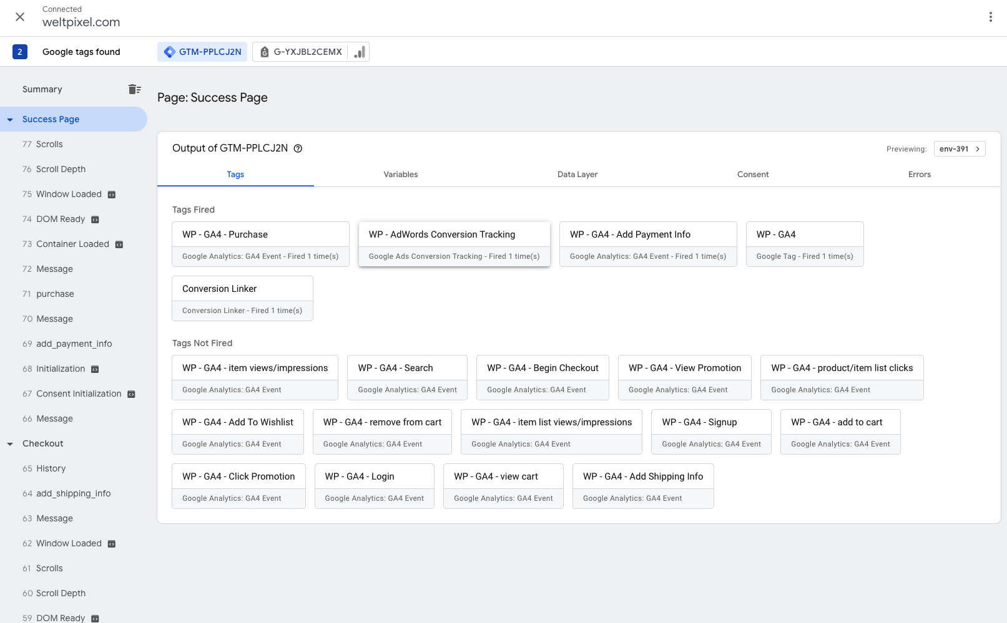Open WP - GA4 - remove from cart tag
1007x623 pixels.
coord(382,432)
